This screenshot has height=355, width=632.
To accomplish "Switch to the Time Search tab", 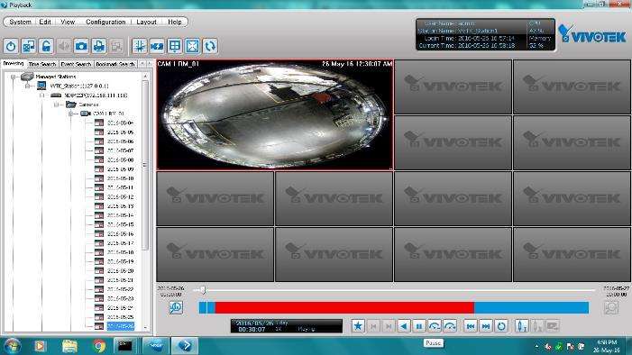I will (42, 64).
